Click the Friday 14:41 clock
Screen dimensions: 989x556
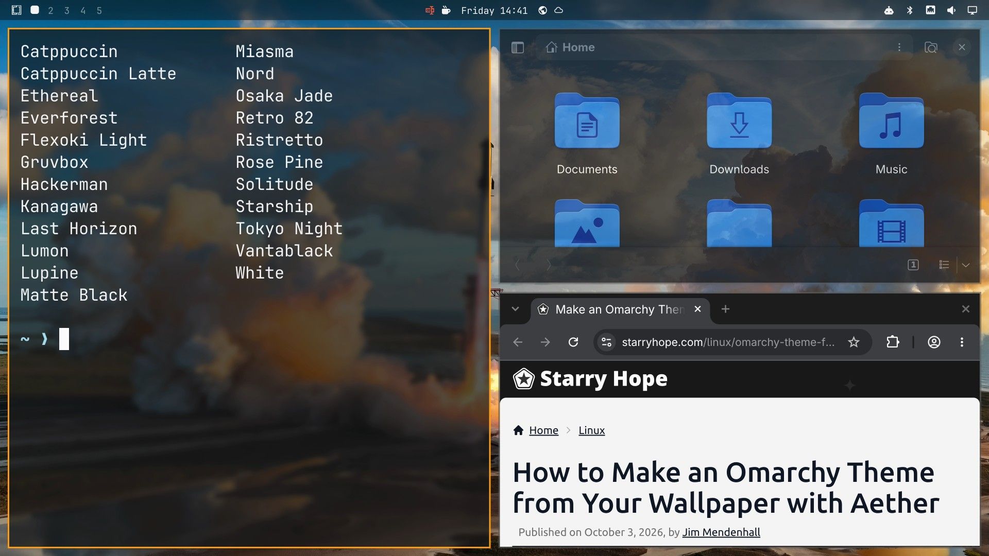[494, 10]
